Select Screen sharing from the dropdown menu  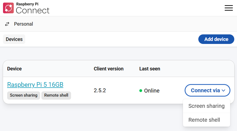point(206,106)
